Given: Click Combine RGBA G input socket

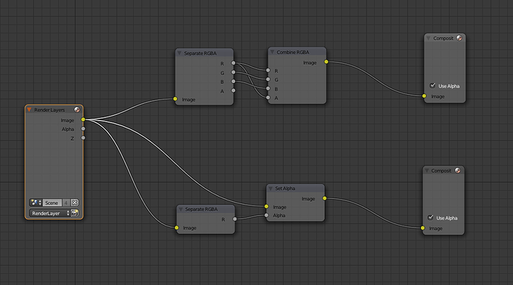Looking at the screenshot, I should (268, 79).
